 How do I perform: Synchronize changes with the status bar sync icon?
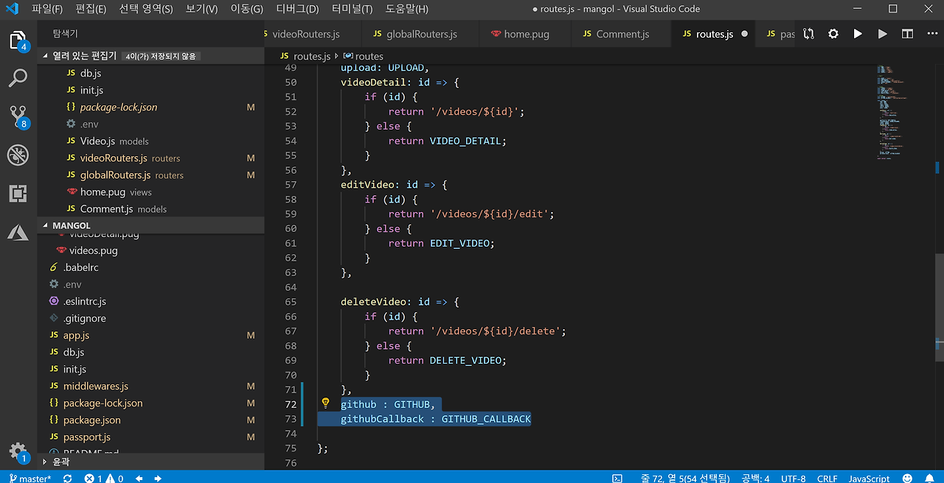(x=68, y=479)
